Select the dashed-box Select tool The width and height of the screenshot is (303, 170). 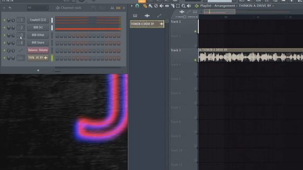(x=178, y=6)
